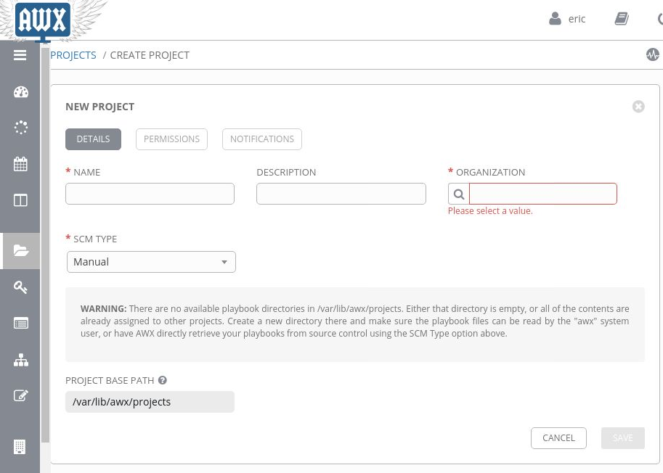
Task: Open the Schedules calendar icon
Action: tap(20, 164)
